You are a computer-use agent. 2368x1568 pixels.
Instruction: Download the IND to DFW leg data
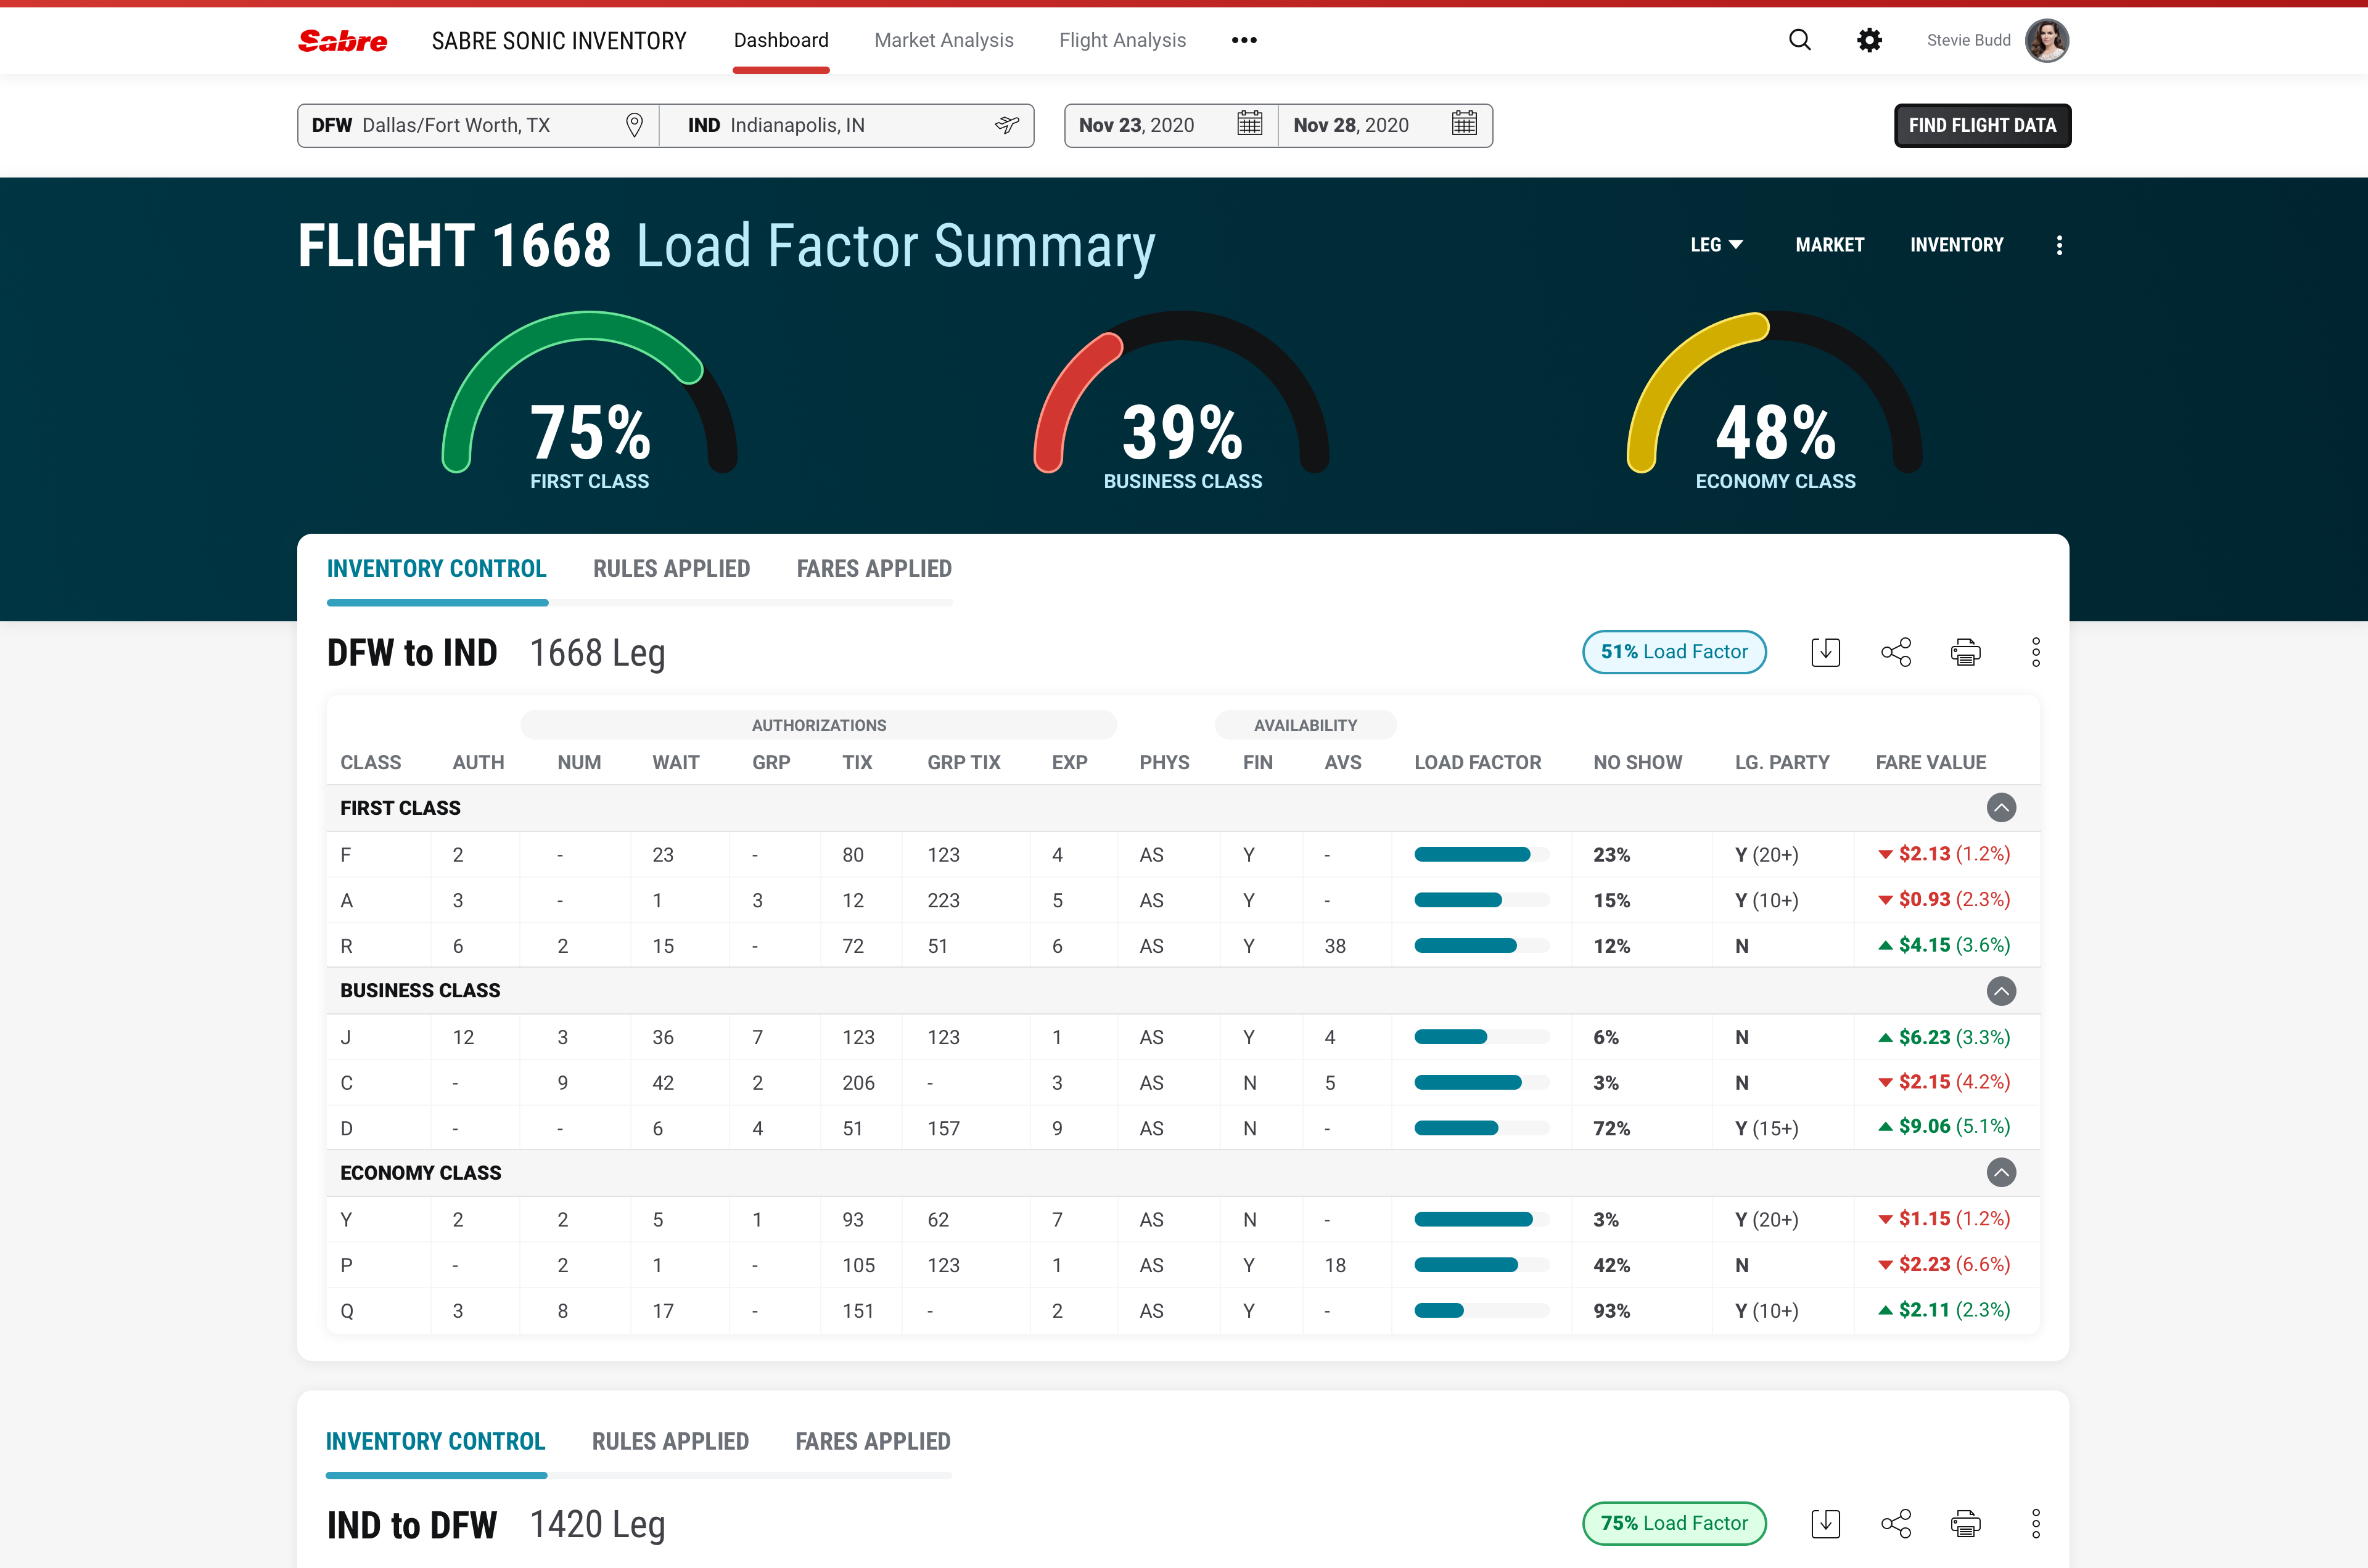[x=1825, y=1523]
